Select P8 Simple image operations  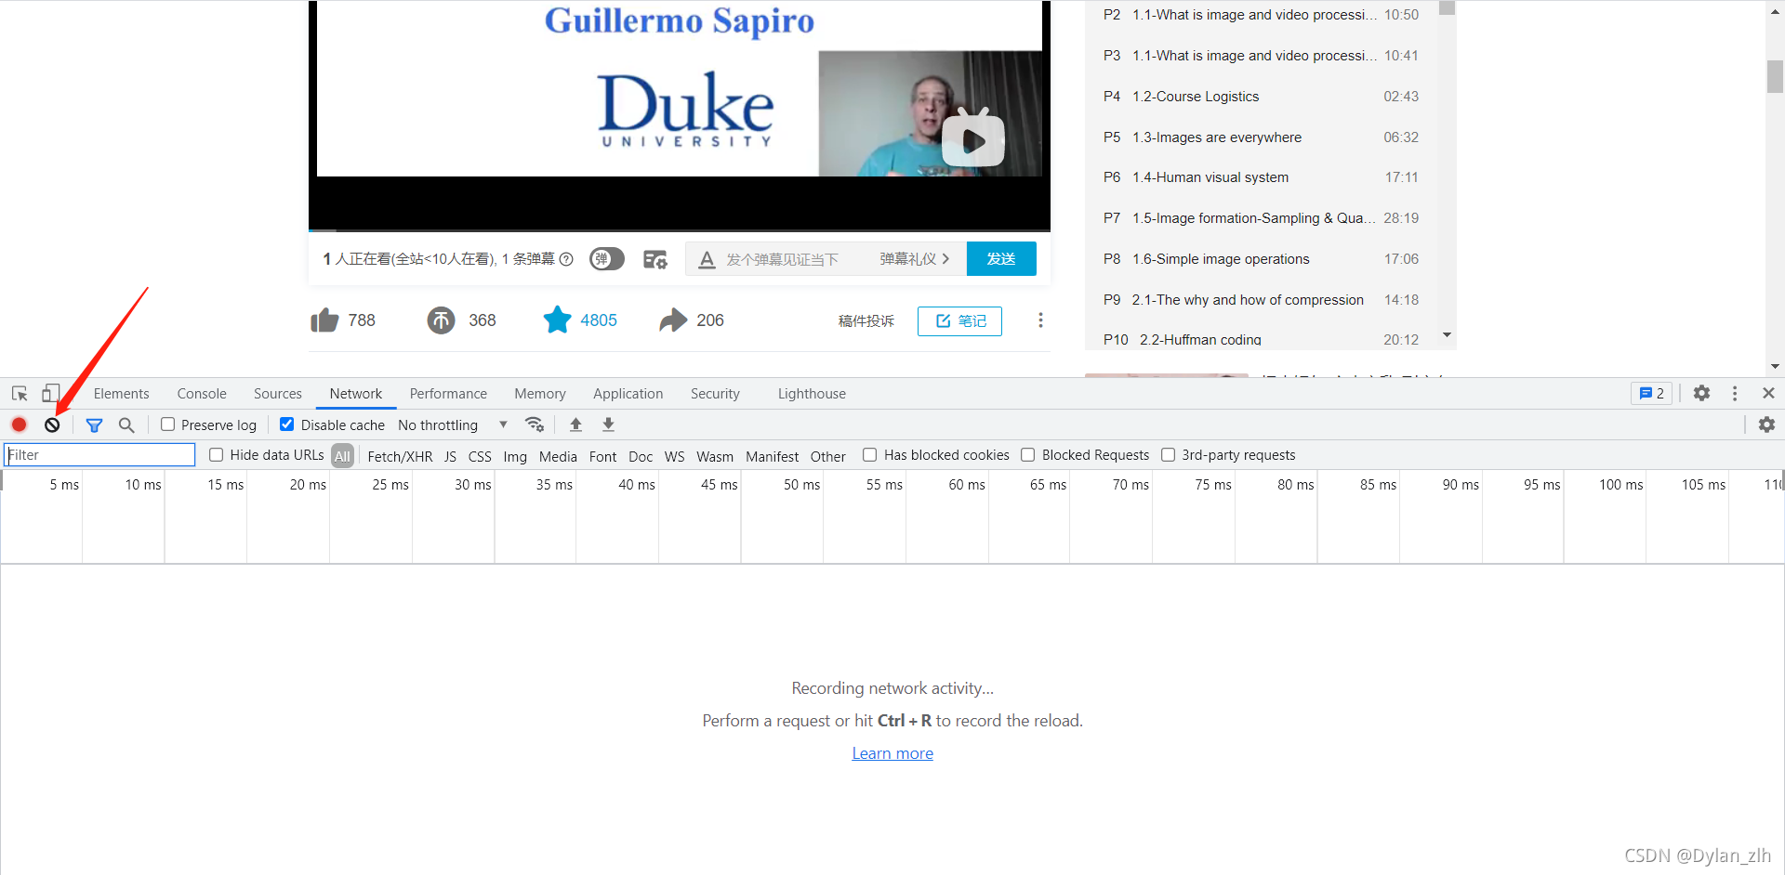(1261, 259)
